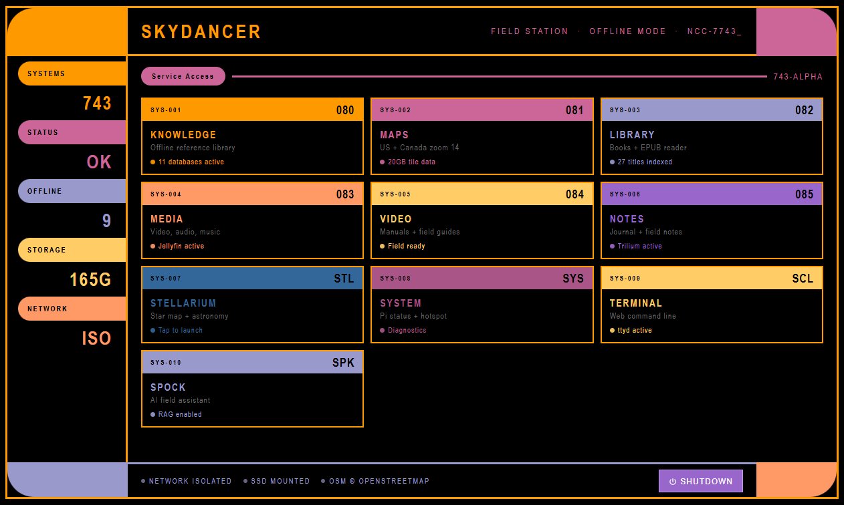Click the Systems sidebar pill
The height and width of the screenshot is (505, 844).
[x=72, y=73]
